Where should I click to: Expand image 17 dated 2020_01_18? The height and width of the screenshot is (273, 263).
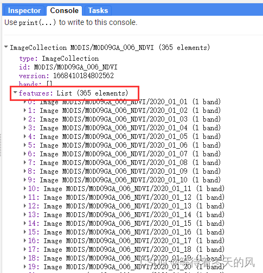pos(25,249)
